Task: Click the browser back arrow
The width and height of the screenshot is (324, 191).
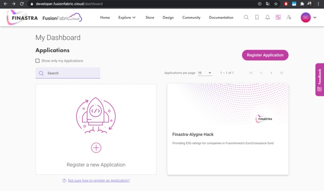Action: [x=6, y=4]
